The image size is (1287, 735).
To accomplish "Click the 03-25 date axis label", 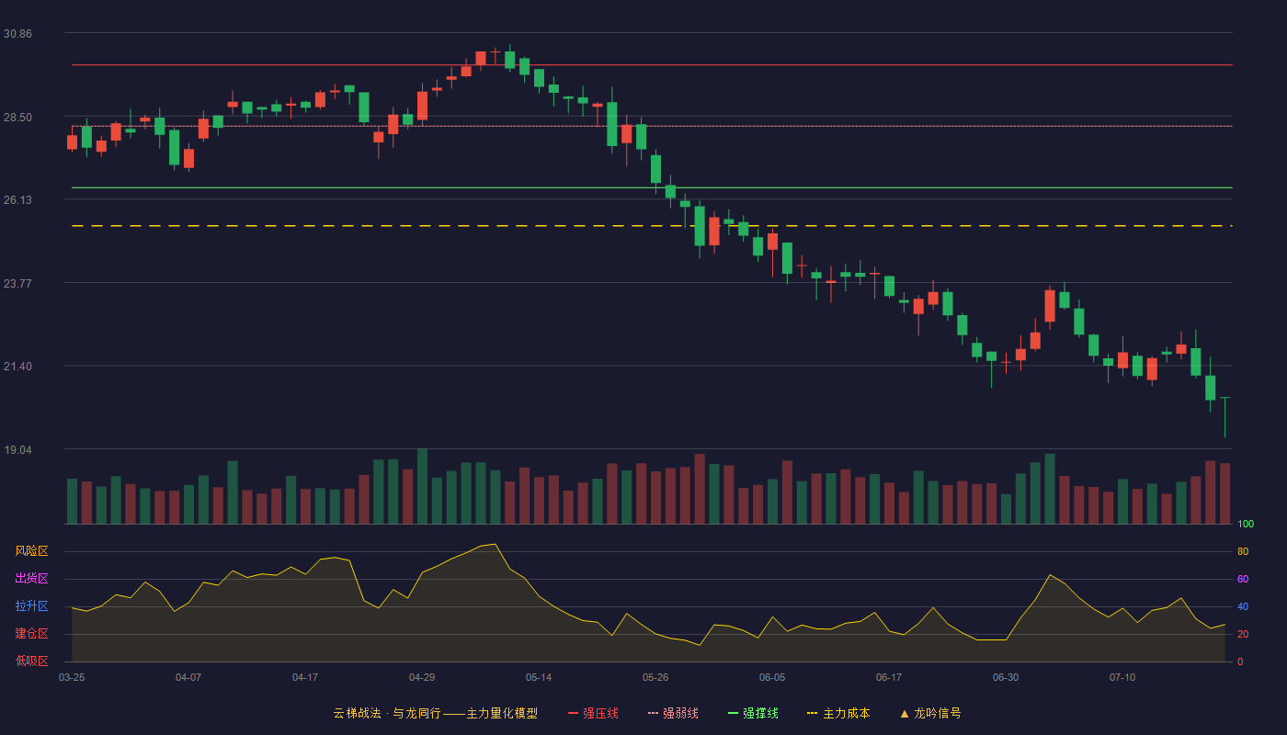I will pyautogui.click(x=72, y=677).
